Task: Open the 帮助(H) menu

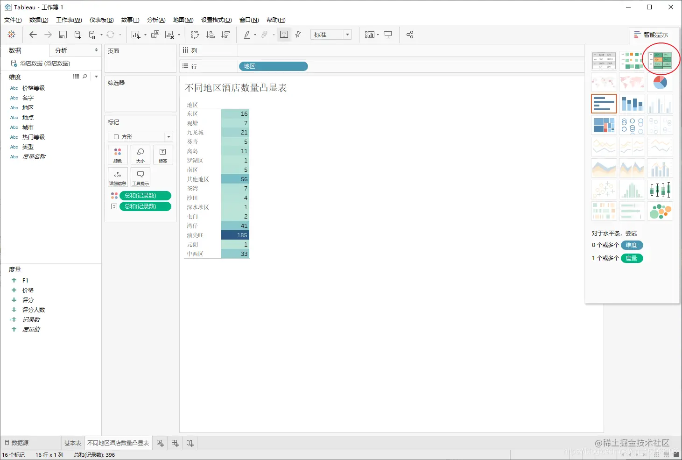Action: pos(276,20)
